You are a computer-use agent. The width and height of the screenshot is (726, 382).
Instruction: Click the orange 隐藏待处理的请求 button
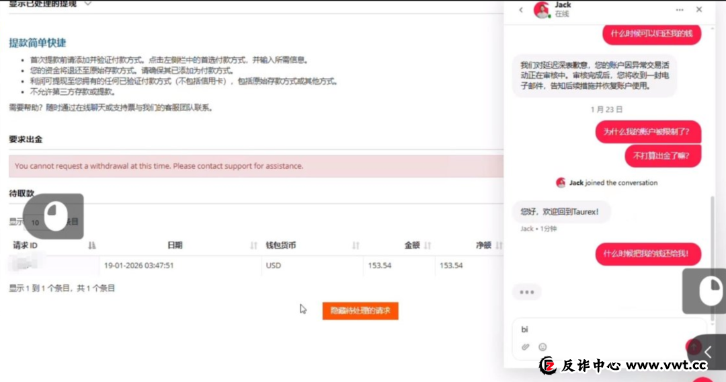coord(360,311)
